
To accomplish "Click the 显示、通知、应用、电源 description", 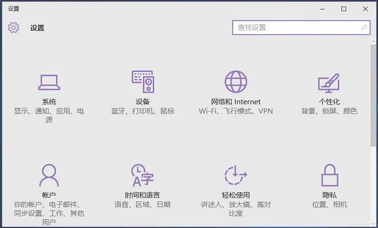I will [49, 115].
